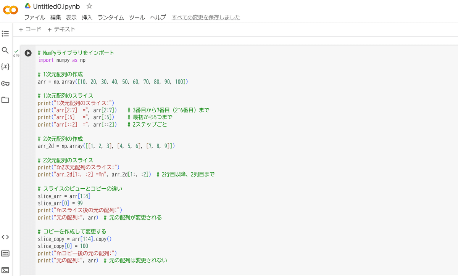Screen dimensions: 458x276
Task: Open the variables inspector {x} panel
Action: click(5, 67)
